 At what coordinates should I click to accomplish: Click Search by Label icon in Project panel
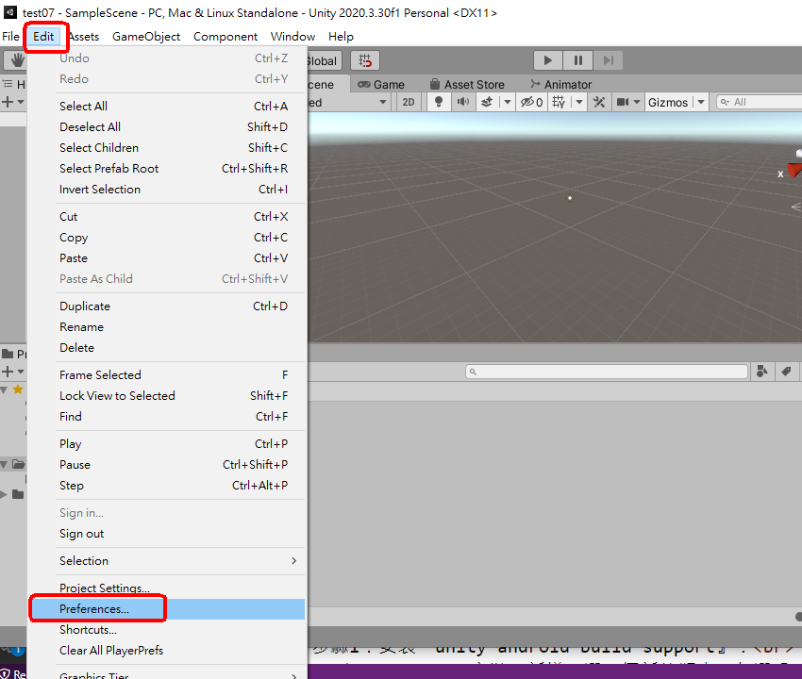786,372
